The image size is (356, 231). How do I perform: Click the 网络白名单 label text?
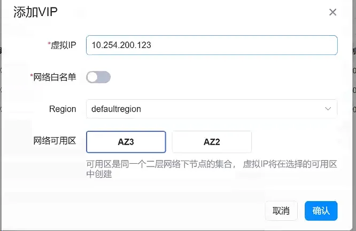point(55,77)
